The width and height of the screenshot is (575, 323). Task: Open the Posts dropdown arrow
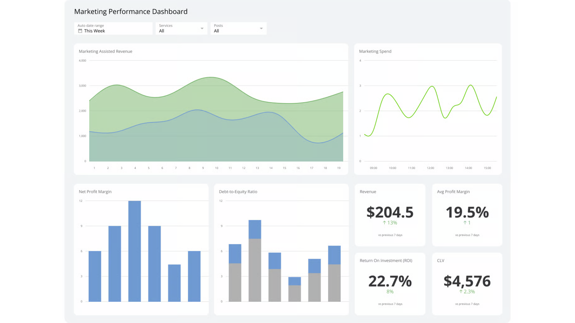point(261,28)
